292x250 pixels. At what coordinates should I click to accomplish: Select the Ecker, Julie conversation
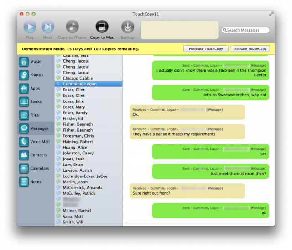coord(89,101)
